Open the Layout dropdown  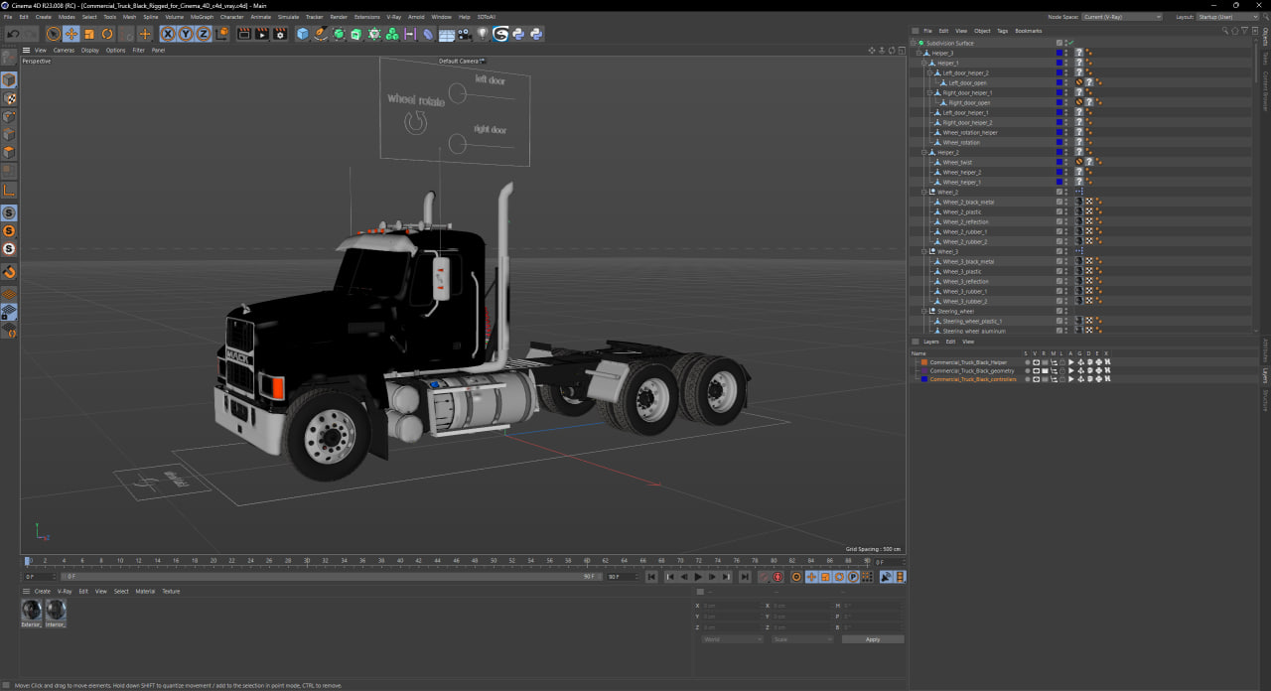pyautogui.click(x=1229, y=17)
